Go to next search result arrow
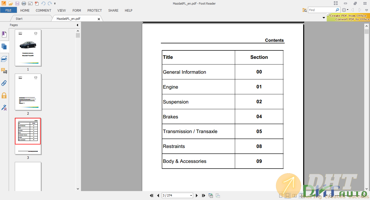 point(360,10)
